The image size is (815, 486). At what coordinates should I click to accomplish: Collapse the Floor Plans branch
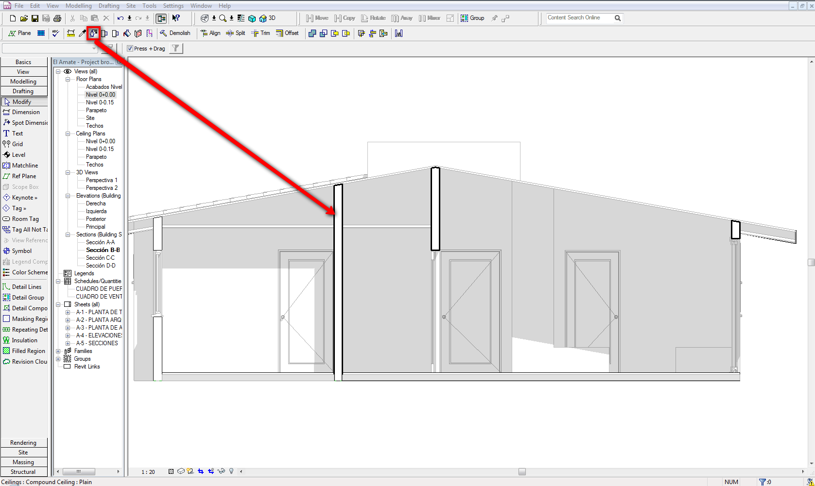68,79
